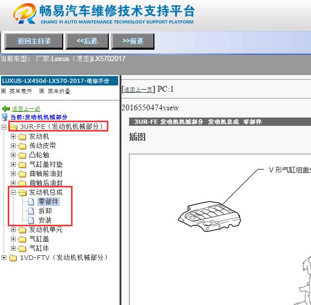Expand the 发动机 folder node
The height and width of the screenshot is (305, 311).
tap(13, 136)
